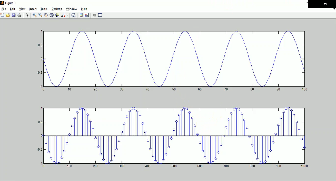Save the figure with the floppy icon

(x=14, y=15)
